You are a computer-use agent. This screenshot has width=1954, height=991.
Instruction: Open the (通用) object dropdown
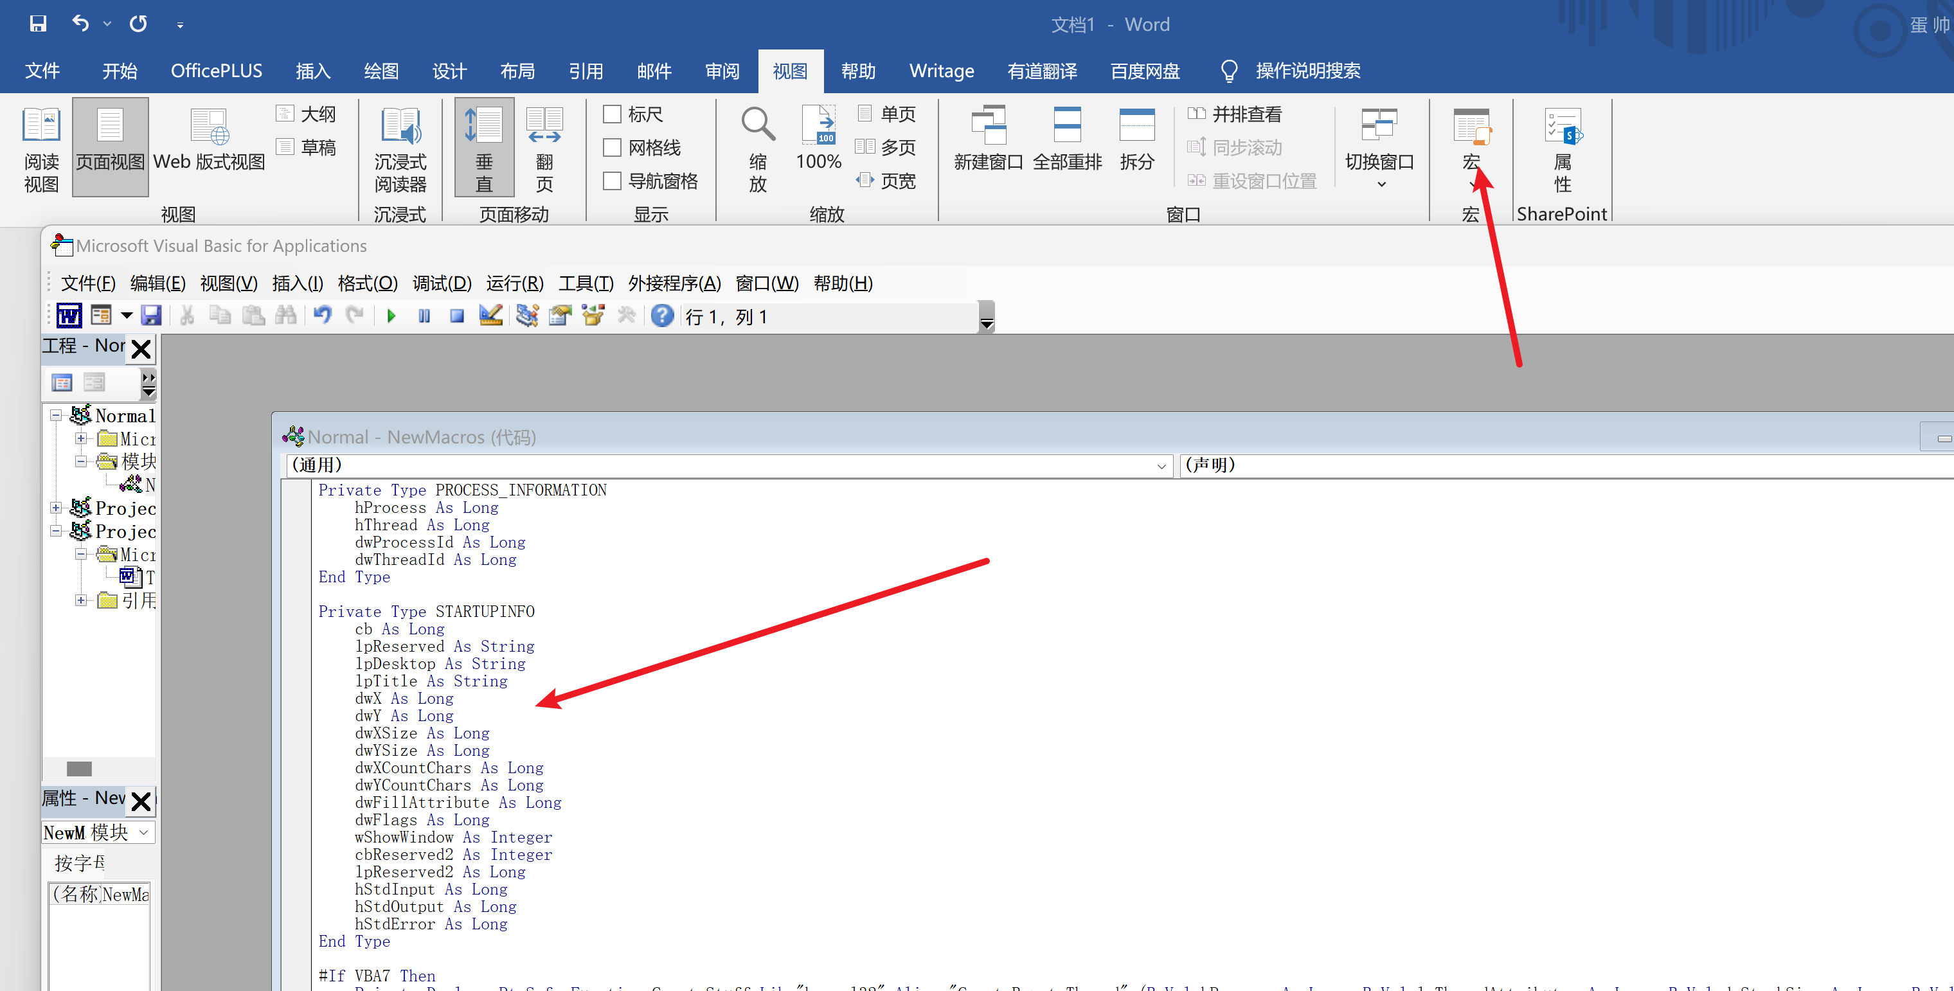[x=1161, y=465]
